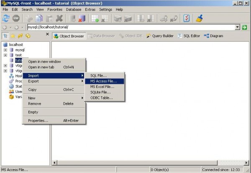Click the New Field column icon
Screen dimensions: 251x173
(141, 18)
